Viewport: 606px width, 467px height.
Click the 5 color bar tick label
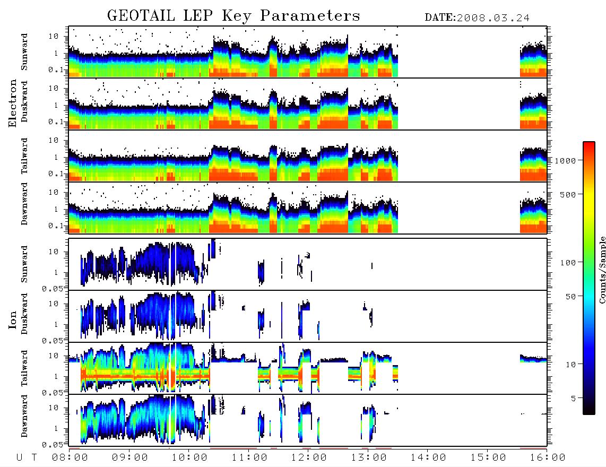point(574,398)
